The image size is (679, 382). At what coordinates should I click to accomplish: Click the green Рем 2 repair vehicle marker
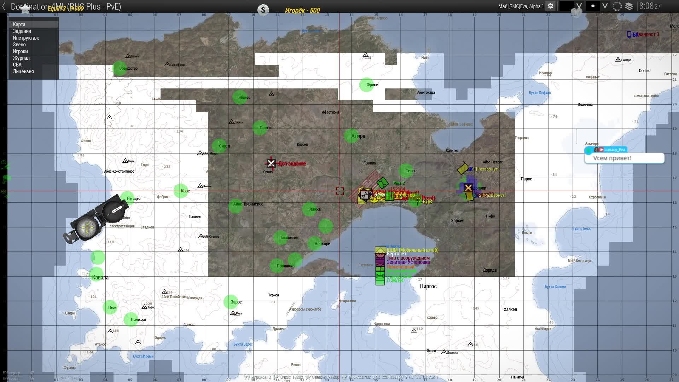[x=382, y=183]
